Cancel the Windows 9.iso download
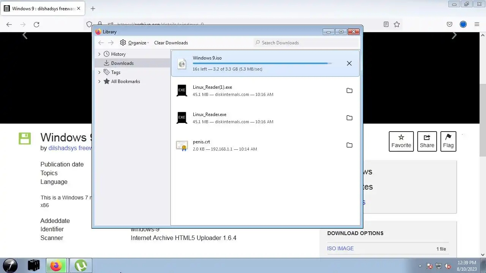The height and width of the screenshot is (273, 486). point(349,63)
